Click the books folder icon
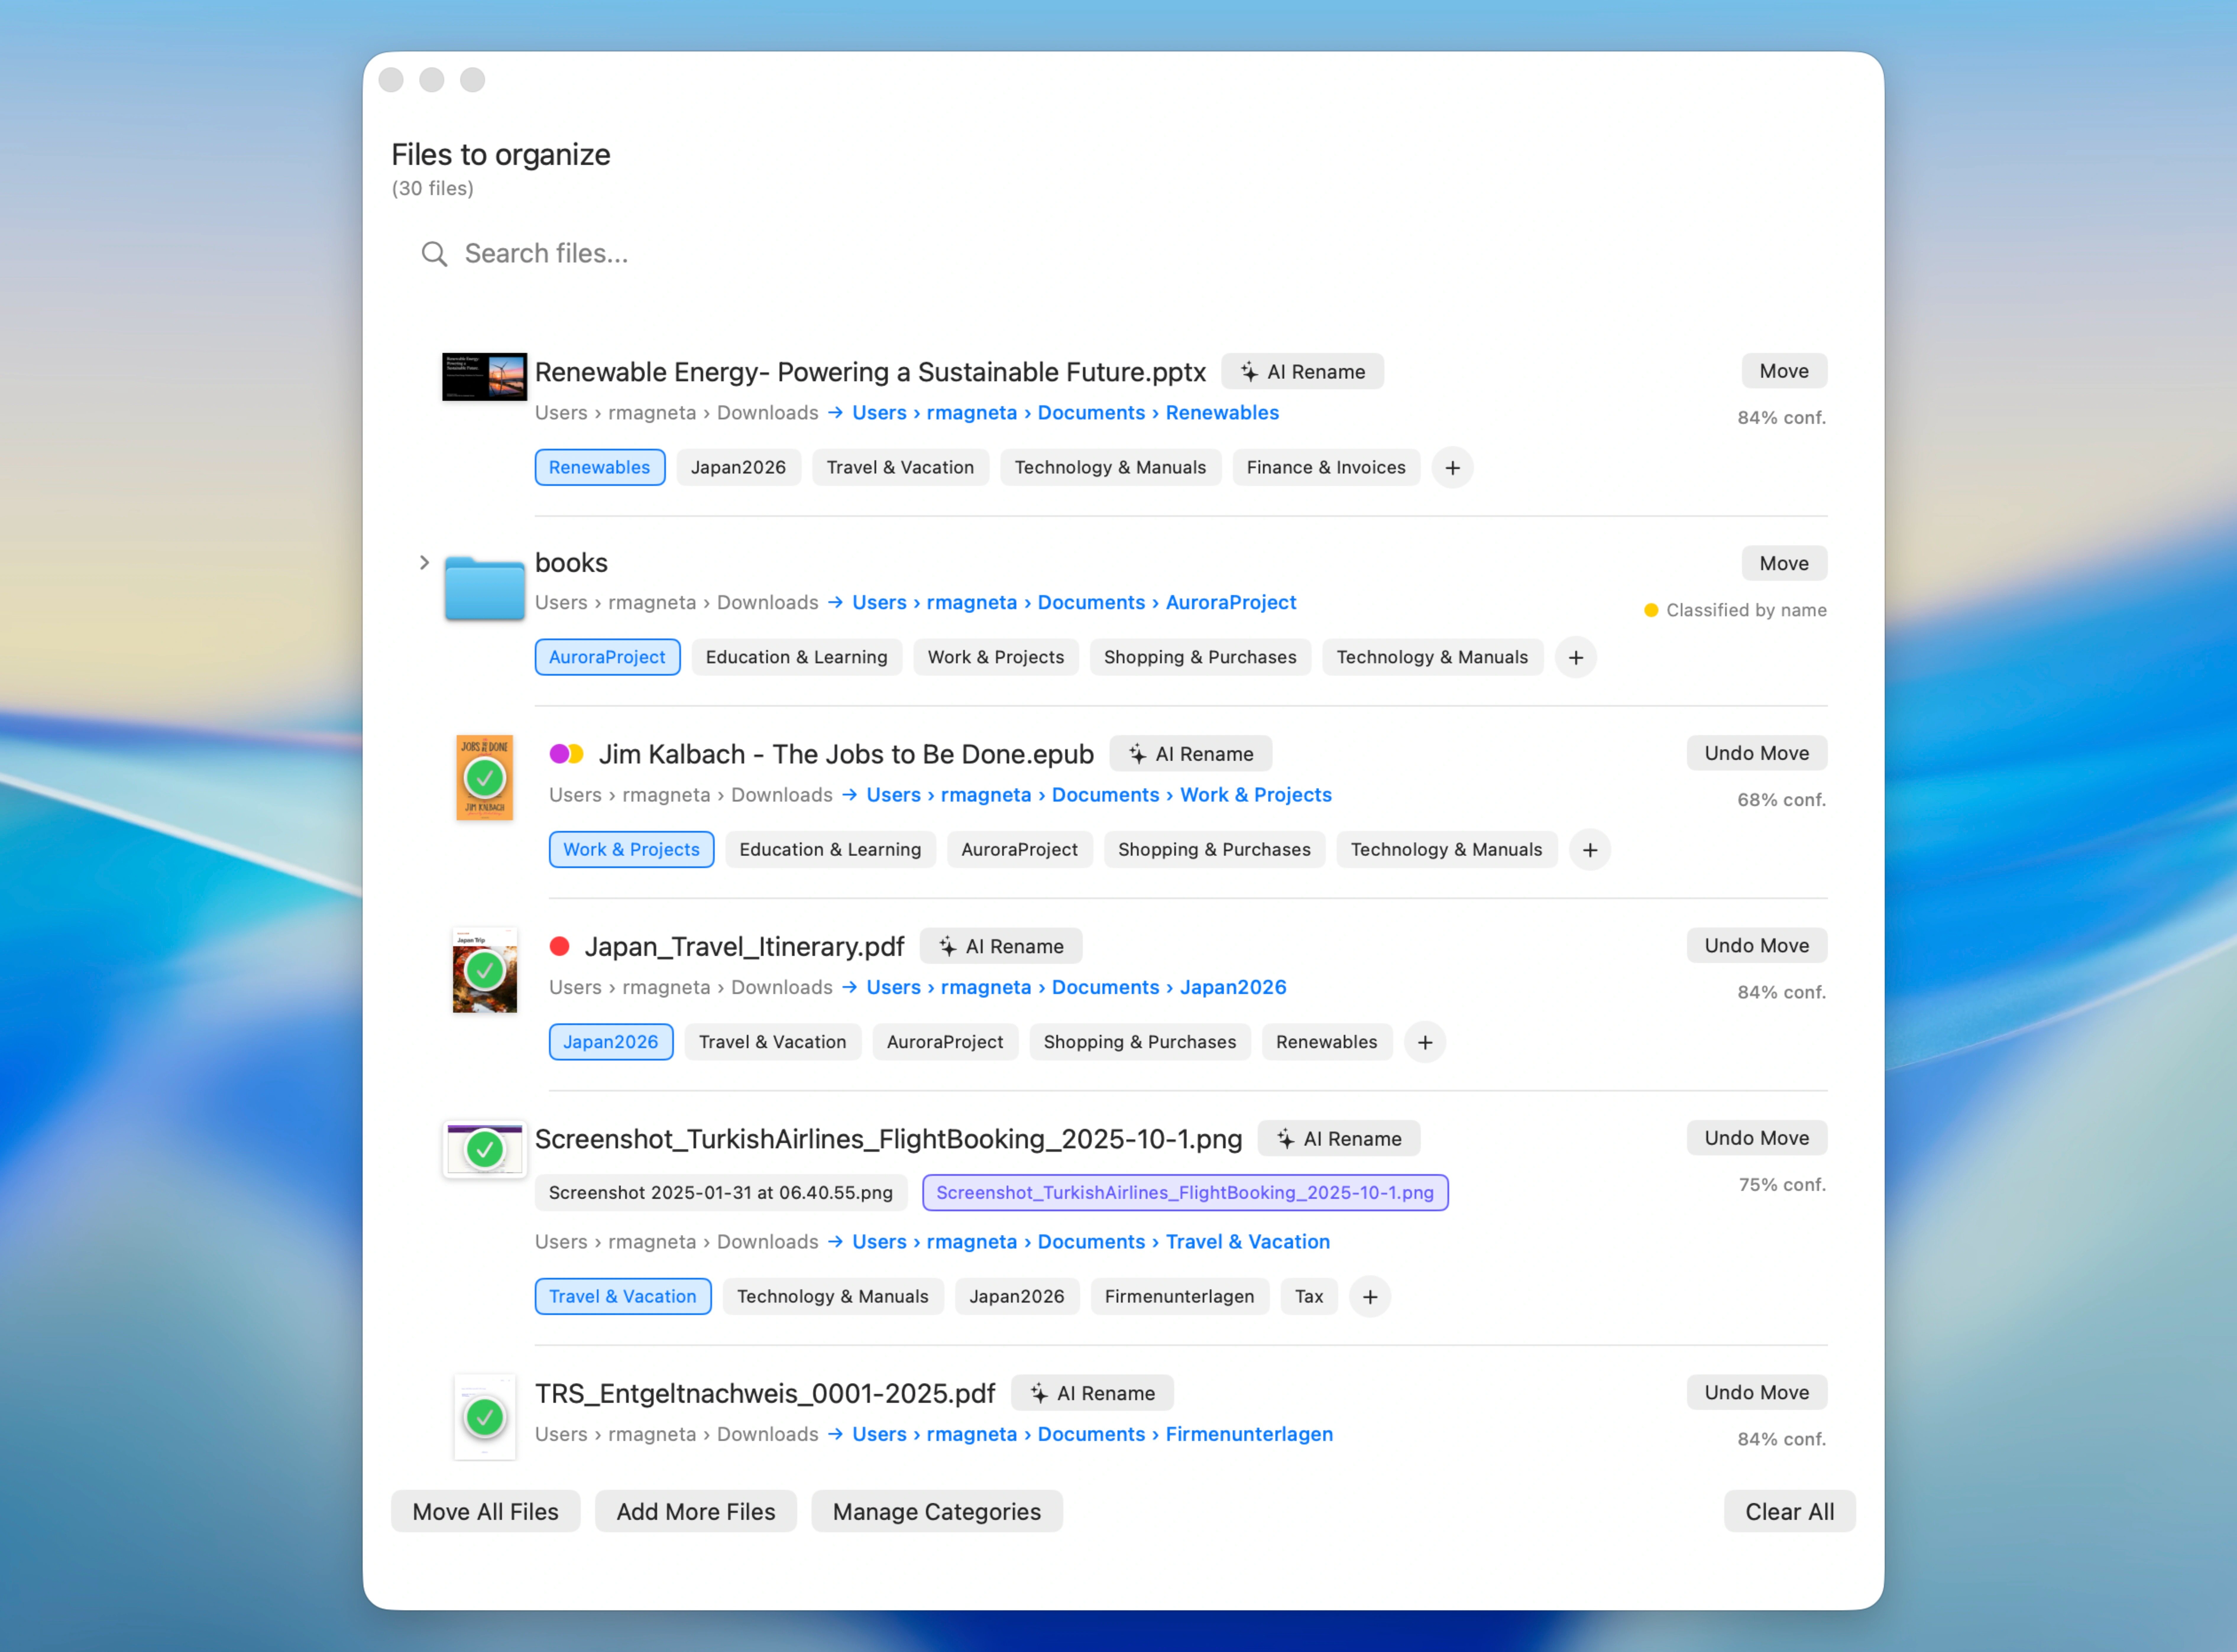The height and width of the screenshot is (1652, 2237). coord(484,588)
